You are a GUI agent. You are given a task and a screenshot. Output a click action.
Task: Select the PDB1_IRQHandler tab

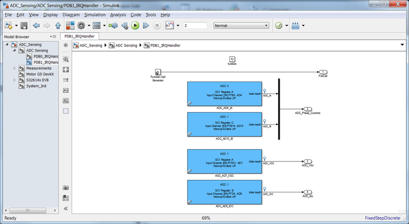(79, 36)
